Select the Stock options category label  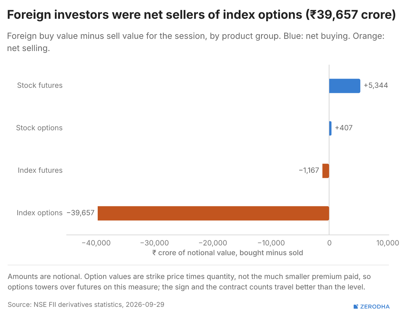(39, 128)
